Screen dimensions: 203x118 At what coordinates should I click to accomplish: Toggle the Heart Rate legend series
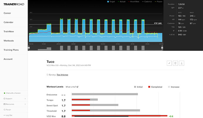pyautogui.click(x=134, y=2)
